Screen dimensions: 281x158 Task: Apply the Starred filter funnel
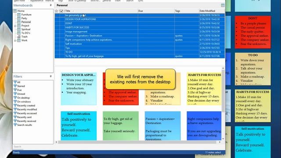(x=15, y=86)
